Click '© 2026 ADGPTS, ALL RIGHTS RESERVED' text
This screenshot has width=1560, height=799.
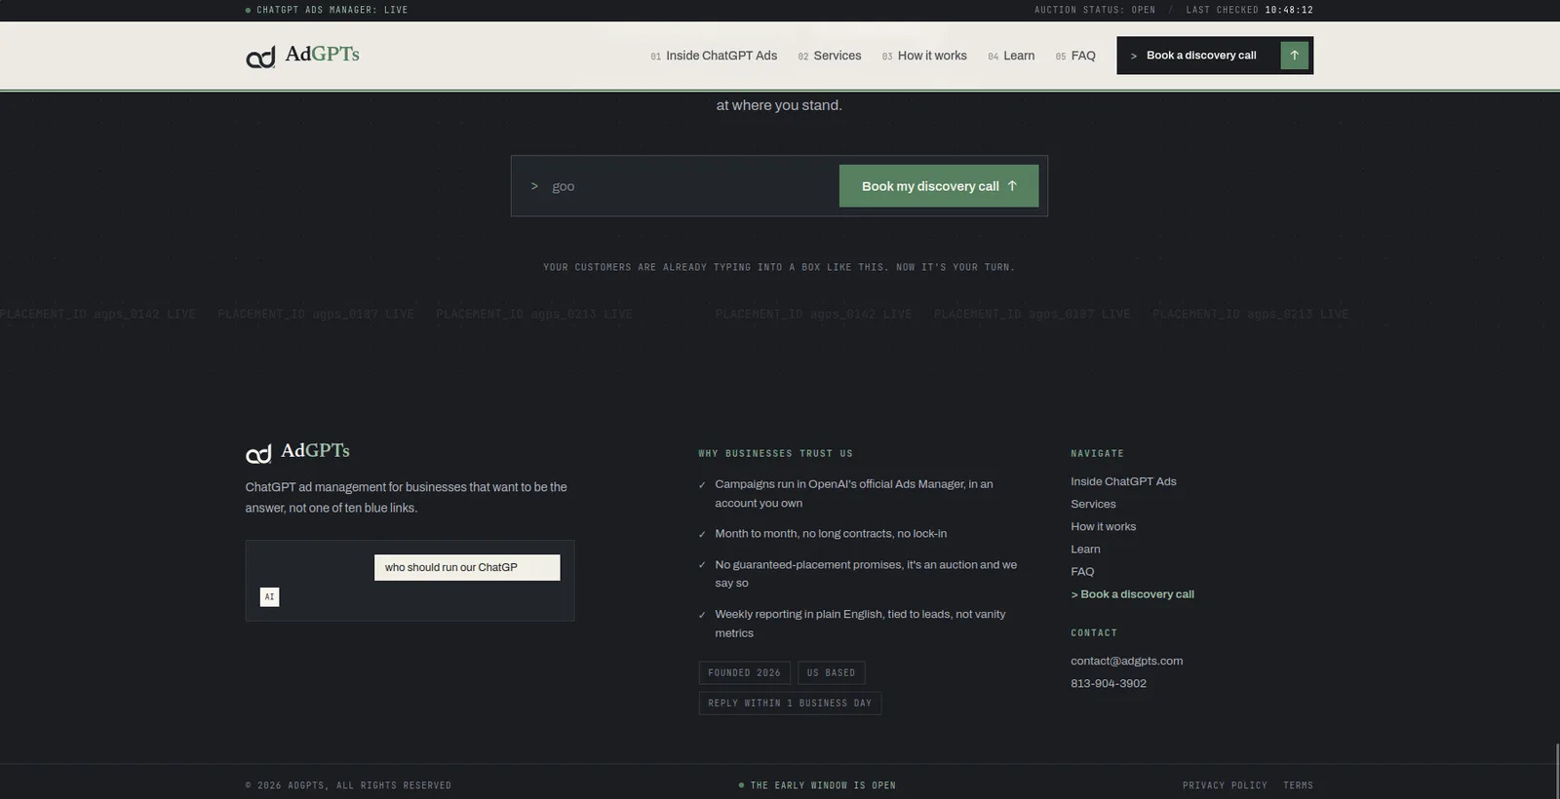348,785
